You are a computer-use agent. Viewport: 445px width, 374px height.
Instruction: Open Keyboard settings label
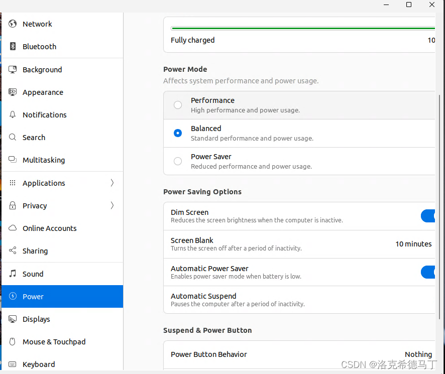click(x=39, y=364)
